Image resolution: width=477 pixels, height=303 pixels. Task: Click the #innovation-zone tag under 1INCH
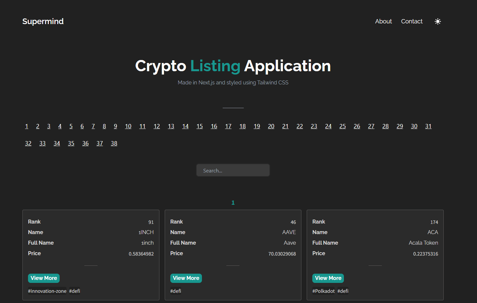point(47,291)
